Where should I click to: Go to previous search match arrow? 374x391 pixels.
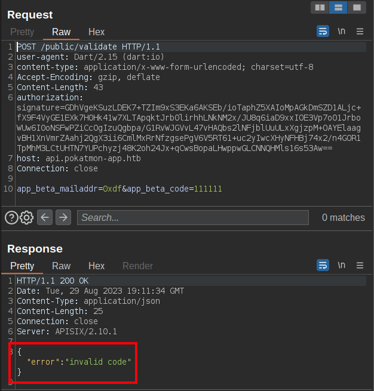45,217
